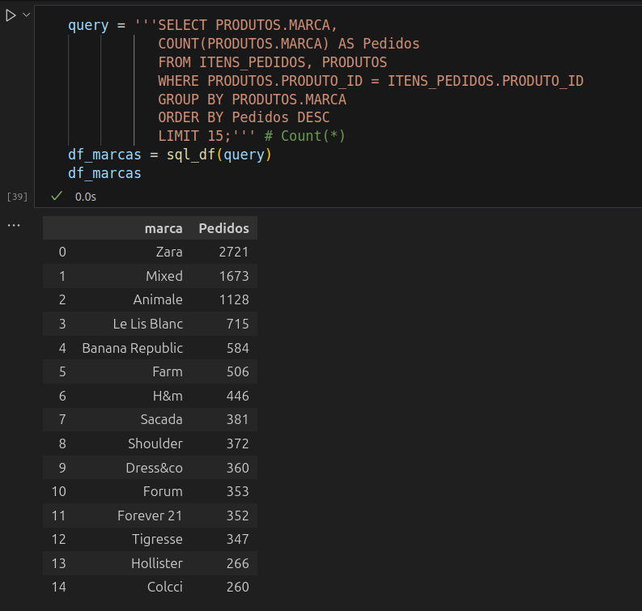Select the 'Forever 21' brand cell
Image resolution: width=642 pixels, height=611 pixels.
[x=150, y=516]
